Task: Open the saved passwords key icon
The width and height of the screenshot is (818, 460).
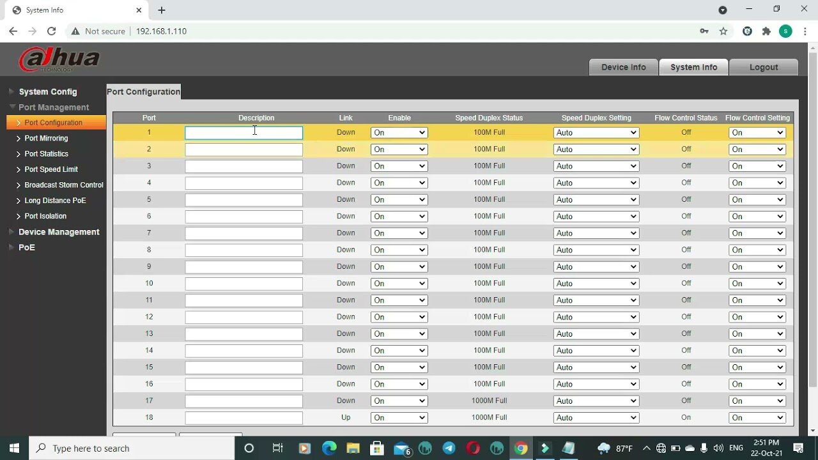Action: click(x=704, y=31)
